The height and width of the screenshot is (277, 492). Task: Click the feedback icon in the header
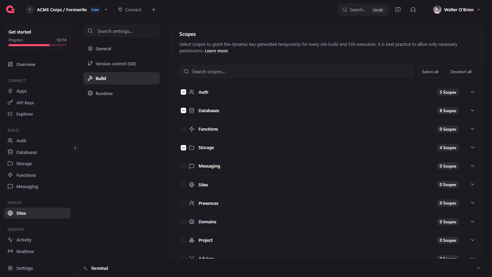click(398, 10)
